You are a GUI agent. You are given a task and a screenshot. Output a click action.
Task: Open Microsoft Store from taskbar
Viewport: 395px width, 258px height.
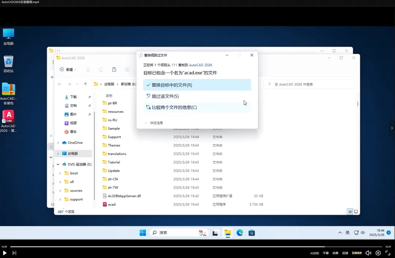[x=252, y=233]
